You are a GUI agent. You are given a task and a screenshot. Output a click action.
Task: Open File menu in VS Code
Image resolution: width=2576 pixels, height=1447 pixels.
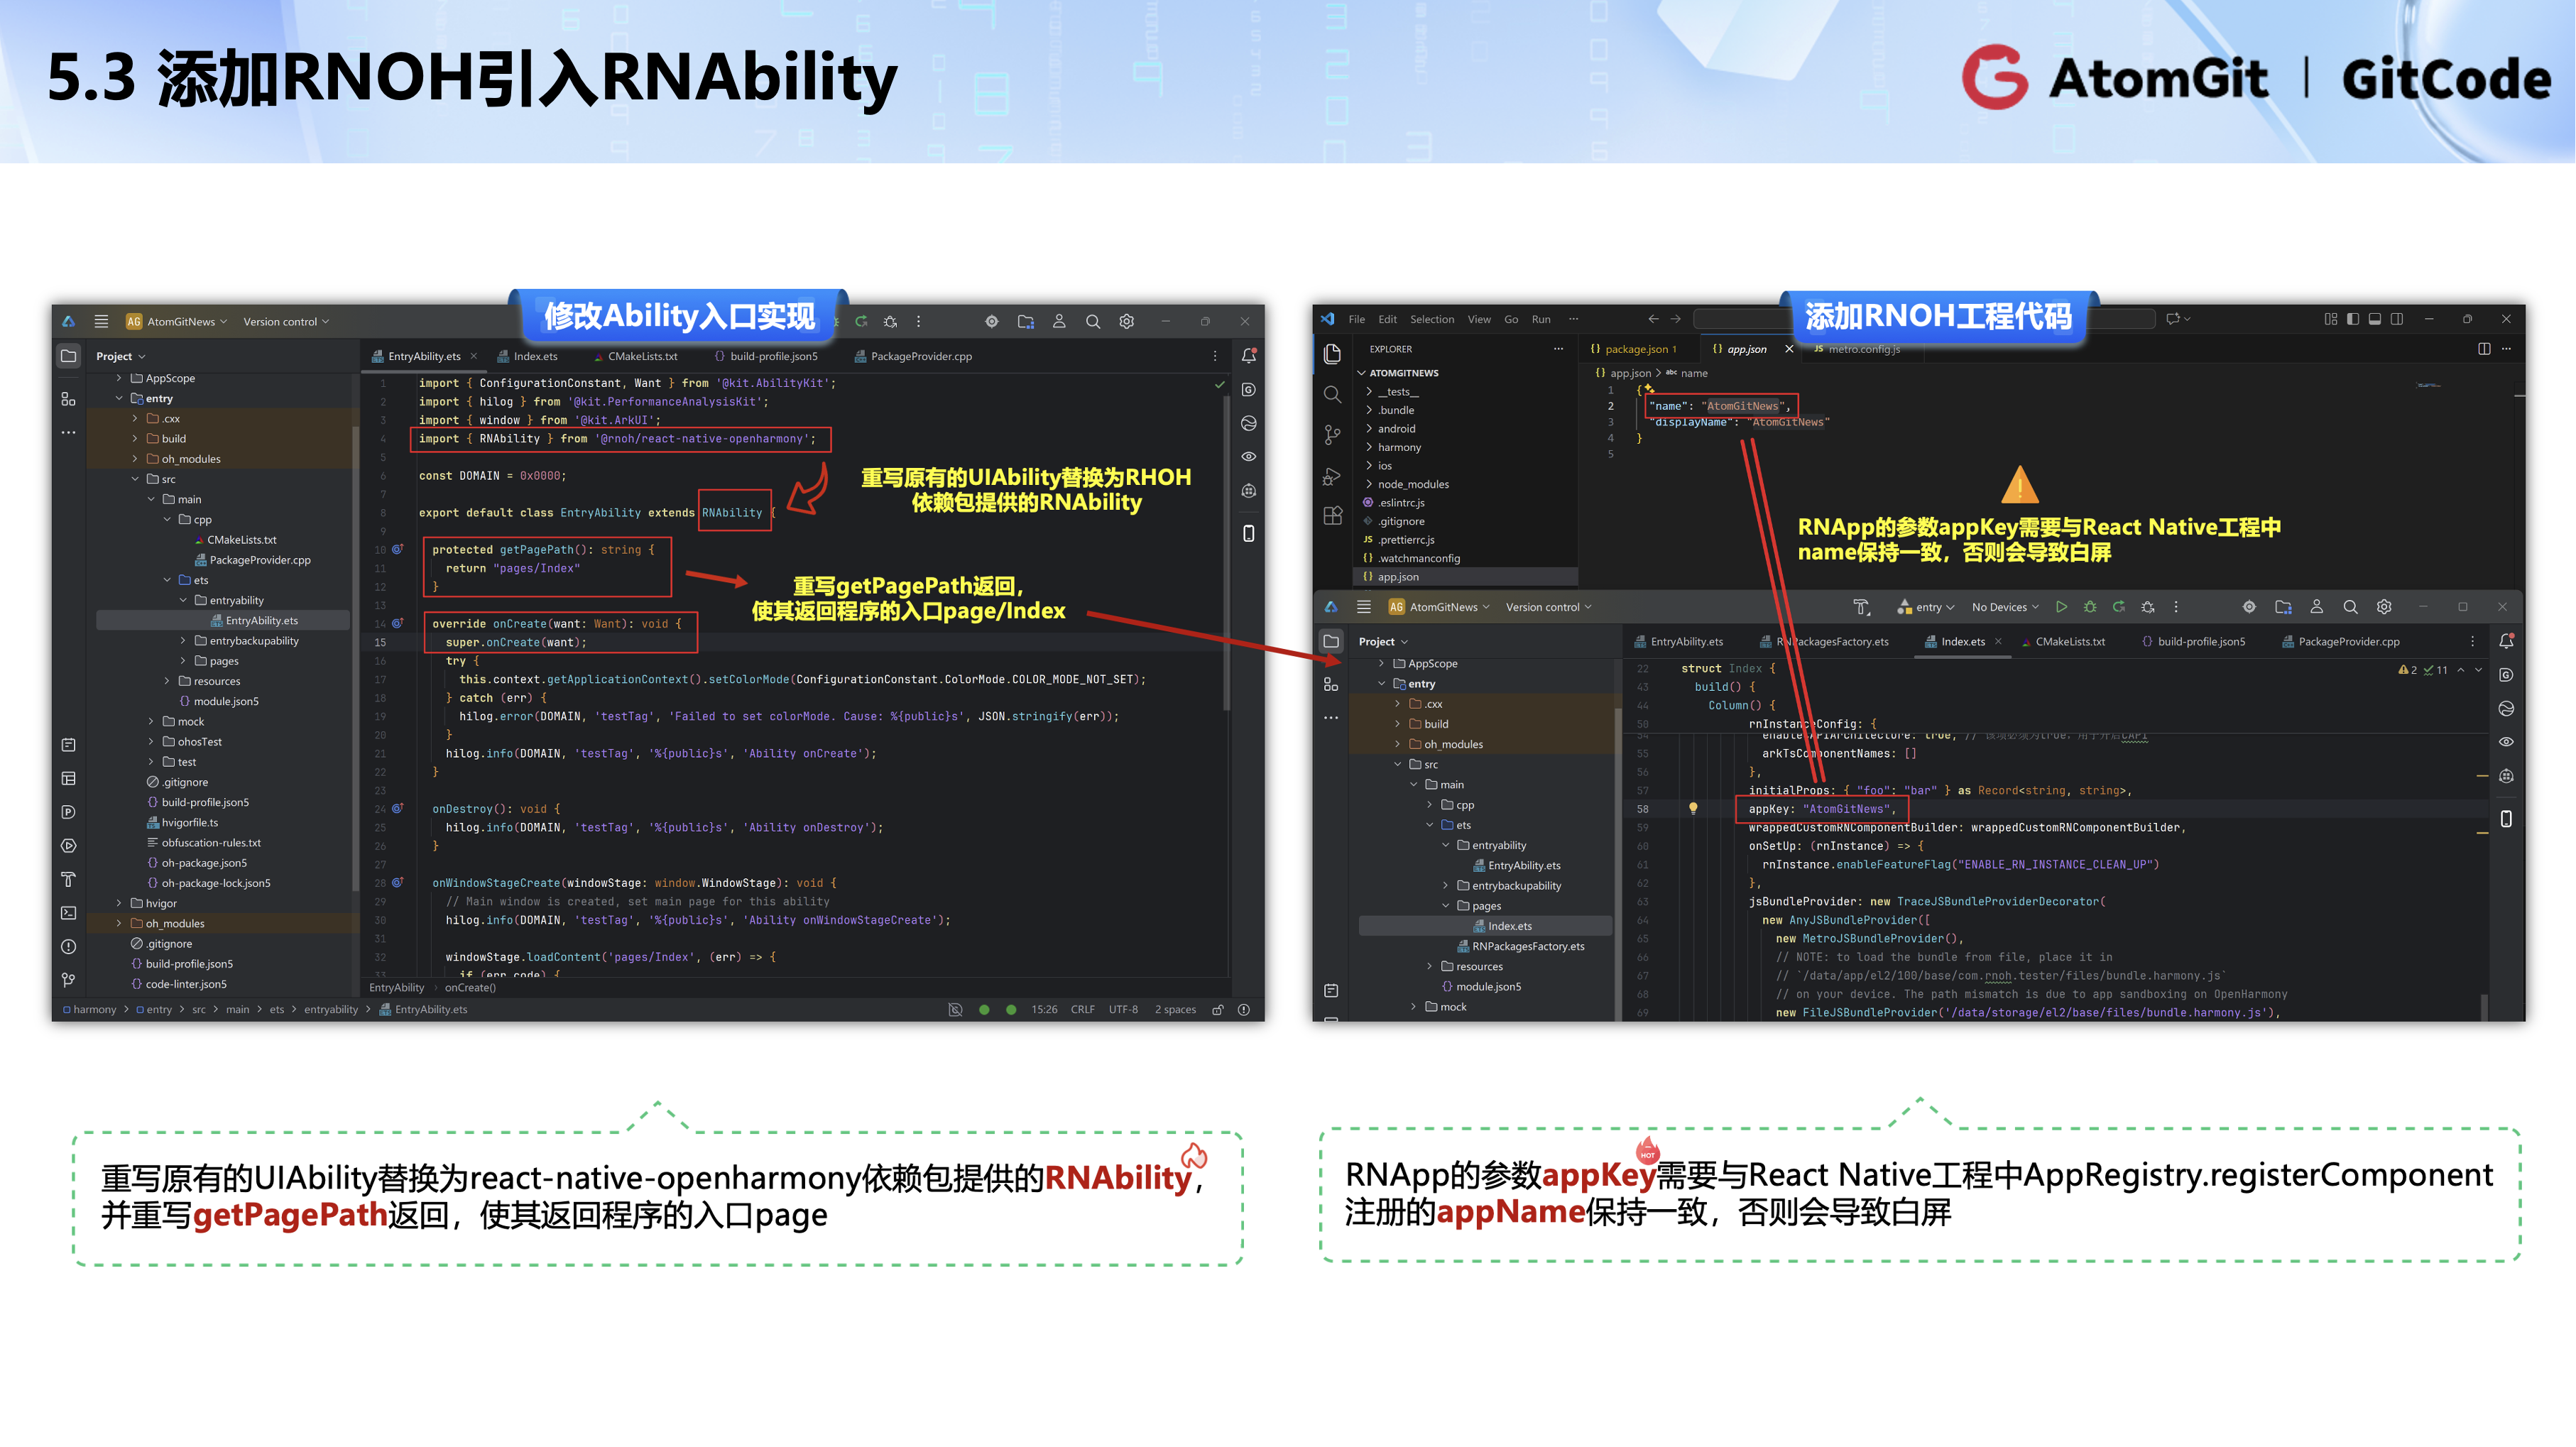click(1356, 319)
